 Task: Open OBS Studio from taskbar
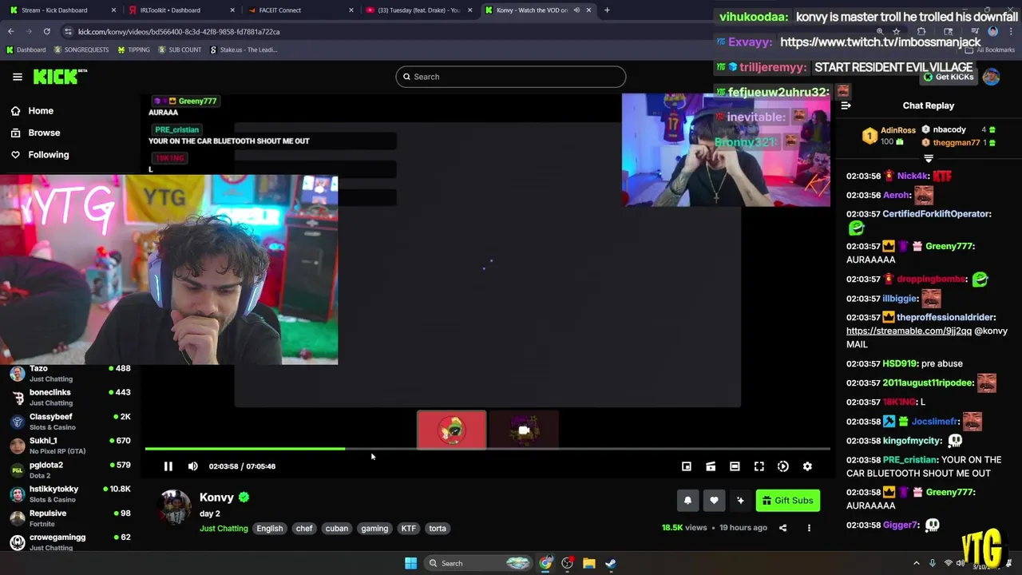point(567,564)
